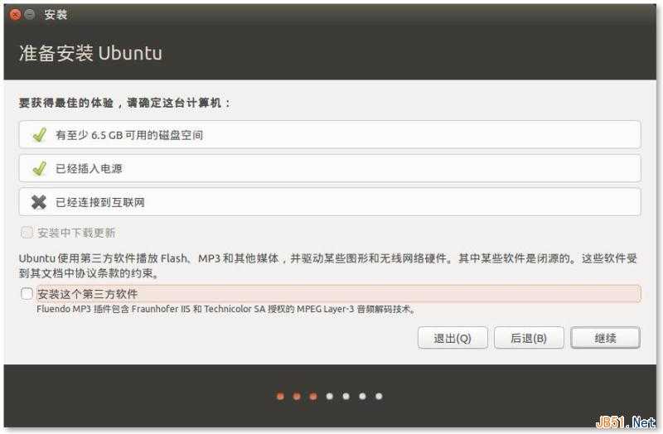Click the paragraph about third-party Flash, MP3 software
The image size is (663, 434).
328,265
